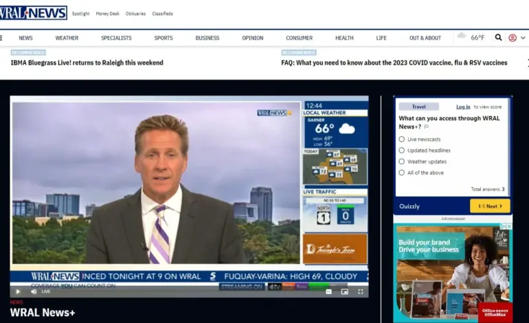Image resolution: width=529 pixels, height=323 pixels.
Task: Click the 1/8 Next quiz button
Action: (490, 206)
